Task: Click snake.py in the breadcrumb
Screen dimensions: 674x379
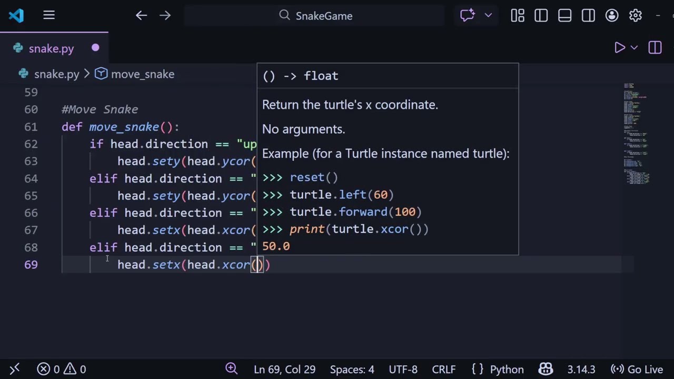Action: tap(56, 74)
